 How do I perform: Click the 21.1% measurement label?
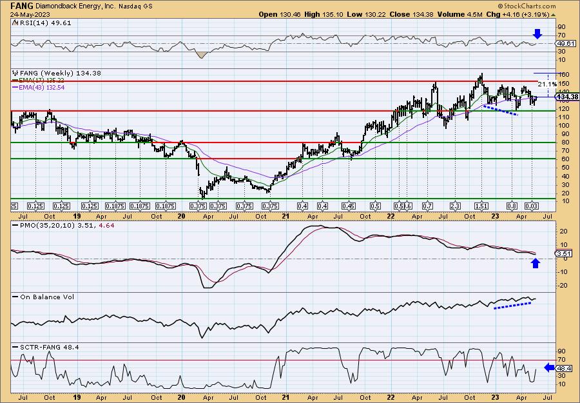click(547, 84)
